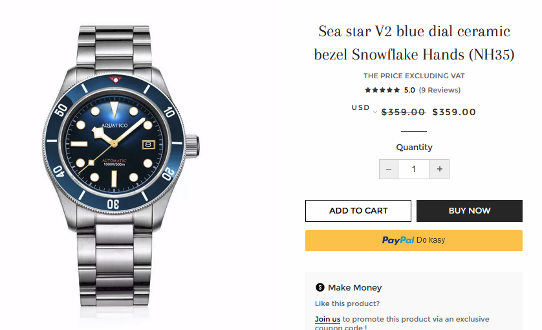This screenshot has height=330, width=542.
Task: Click the Like this product? text
Action: [347, 303]
